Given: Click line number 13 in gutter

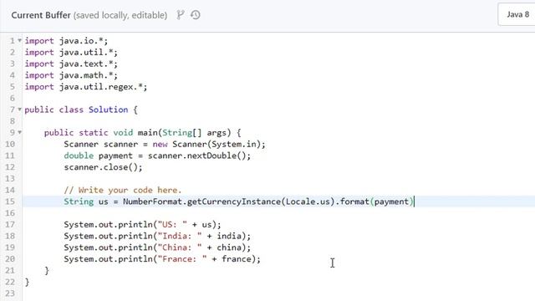Looking at the screenshot, I should click(x=10, y=179).
